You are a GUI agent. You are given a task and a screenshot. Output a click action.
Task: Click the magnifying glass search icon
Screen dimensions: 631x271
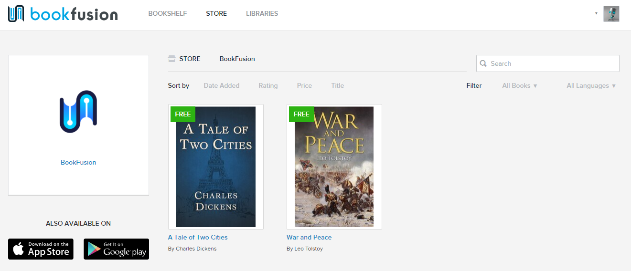pyautogui.click(x=483, y=63)
